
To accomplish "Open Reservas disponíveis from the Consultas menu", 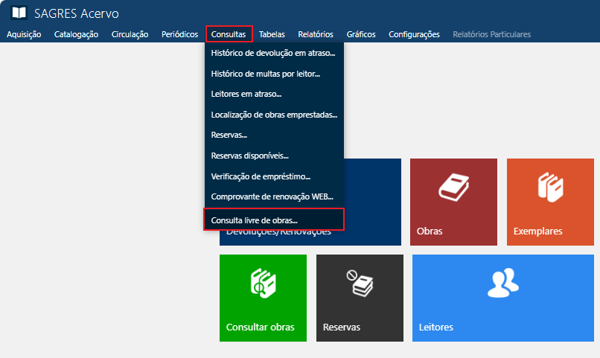I will coord(249,156).
